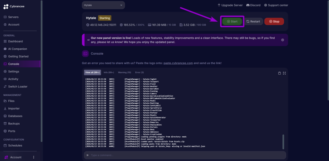Click the Cybrancee logo
The width and height of the screenshot is (329, 161).
coord(14,6)
